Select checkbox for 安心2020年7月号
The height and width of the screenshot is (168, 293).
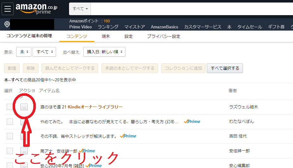click(10, 165)
